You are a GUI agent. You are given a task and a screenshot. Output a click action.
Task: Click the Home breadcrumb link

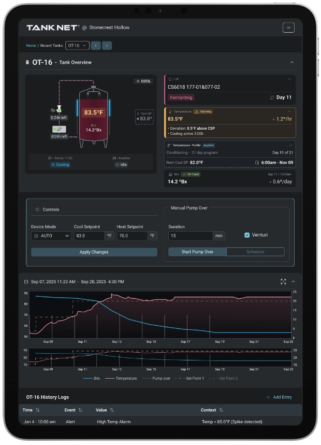point(31,46)
